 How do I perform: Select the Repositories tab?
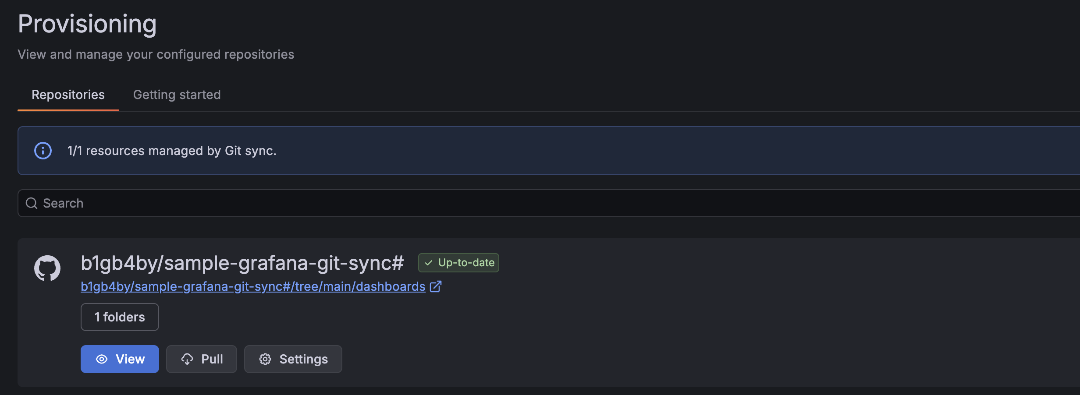tap(68, 95)
